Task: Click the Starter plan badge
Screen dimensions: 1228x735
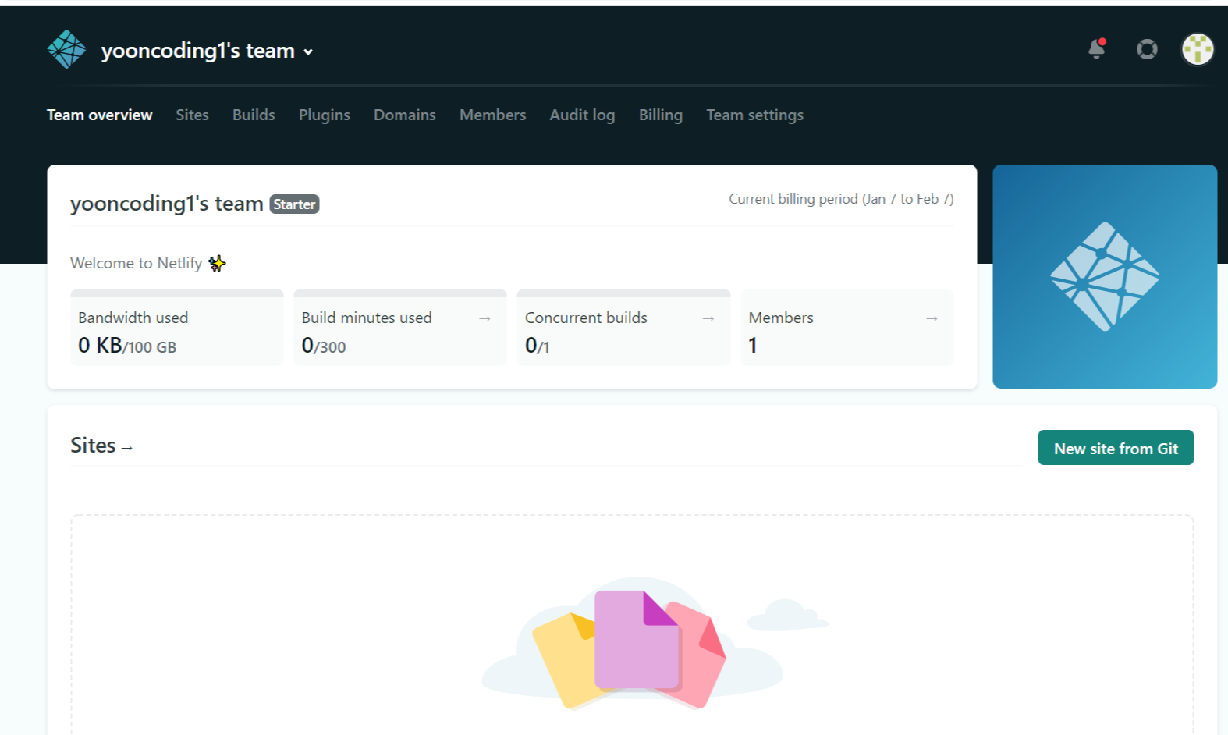Action: coord(294,204)
